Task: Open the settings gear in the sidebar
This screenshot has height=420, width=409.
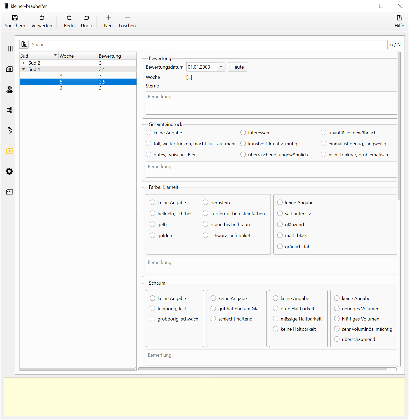Action: 9,171
